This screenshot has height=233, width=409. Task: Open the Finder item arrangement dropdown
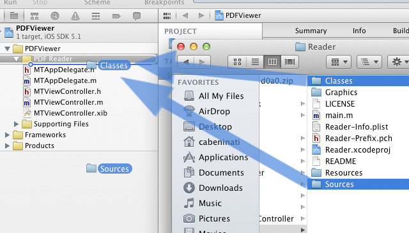pyautogui.click(x=339, y=62)
